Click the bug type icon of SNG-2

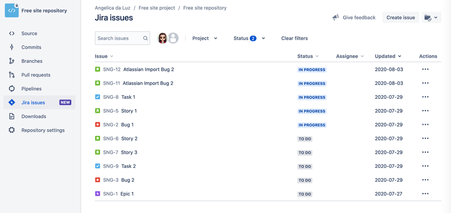pyautogui.click(x=98, y=125)
